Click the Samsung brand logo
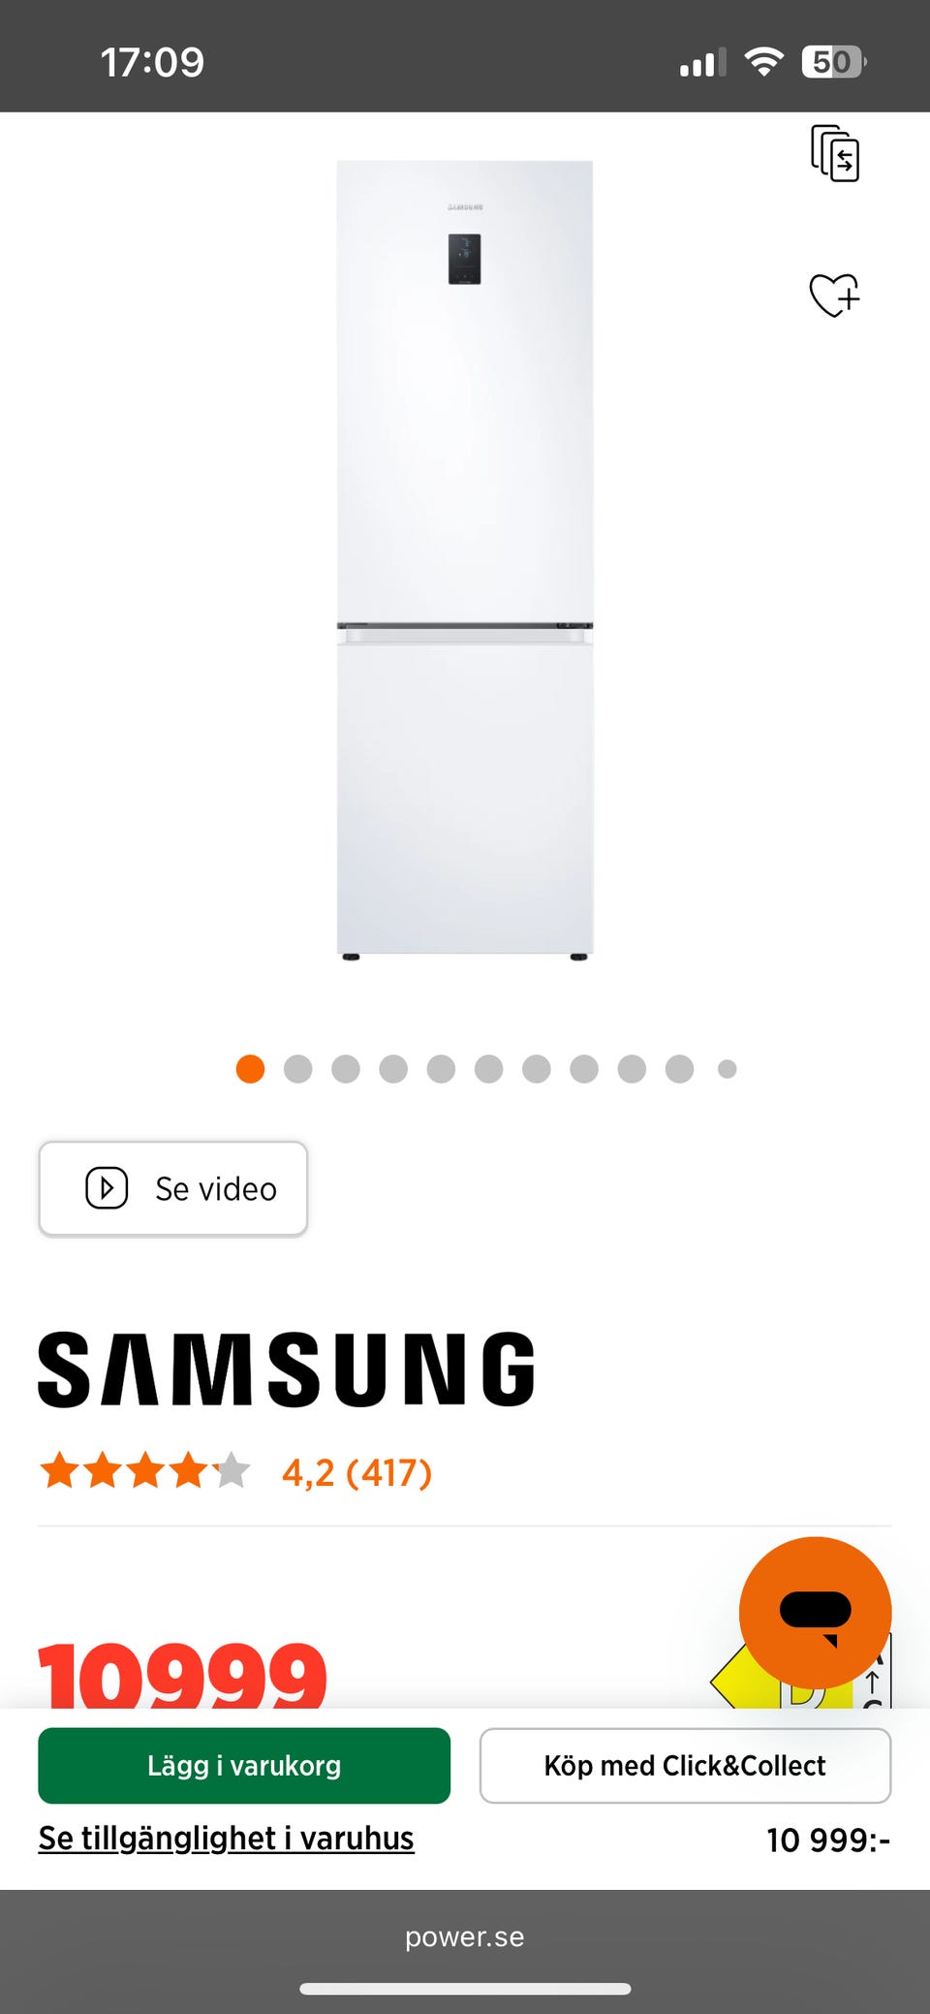This screenshot has width=930, height=2014. 287,1369
